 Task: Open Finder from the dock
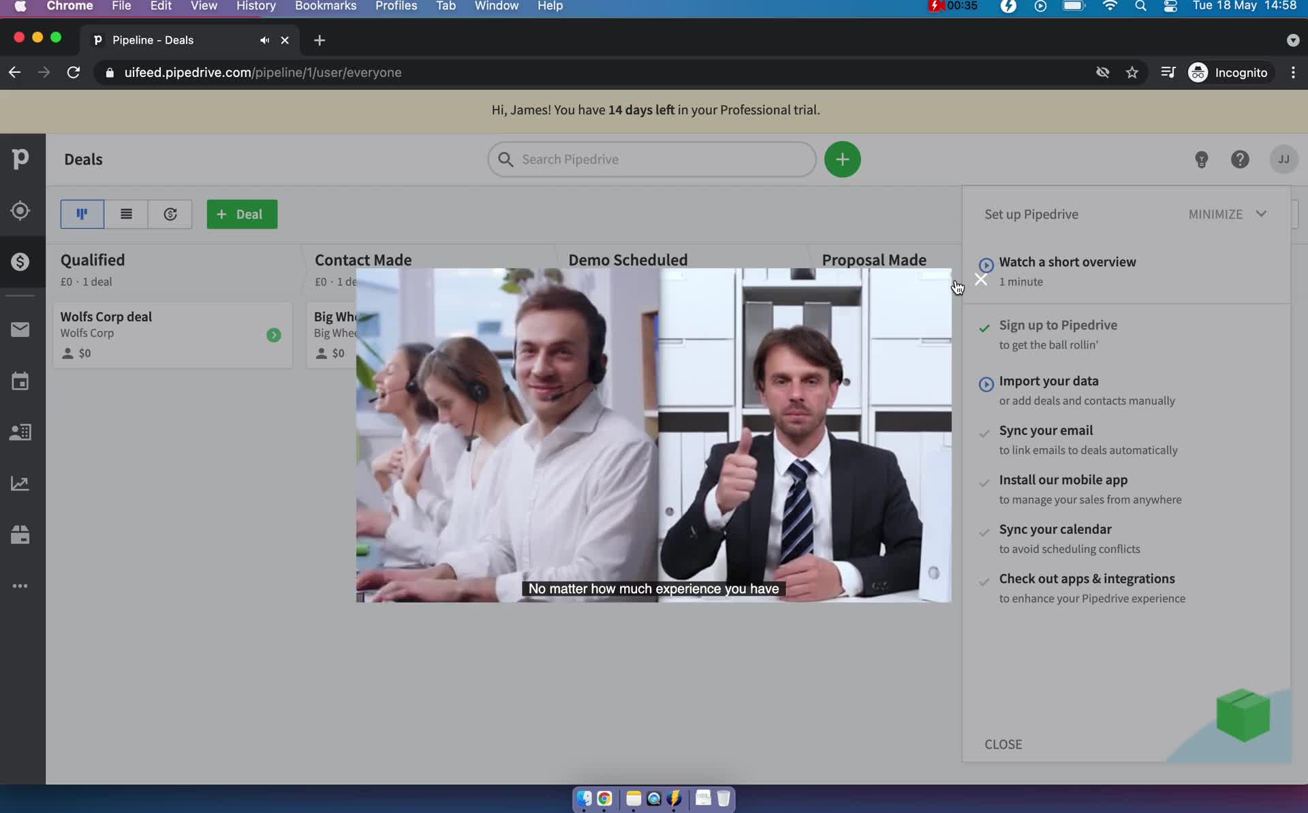[584, 798]
